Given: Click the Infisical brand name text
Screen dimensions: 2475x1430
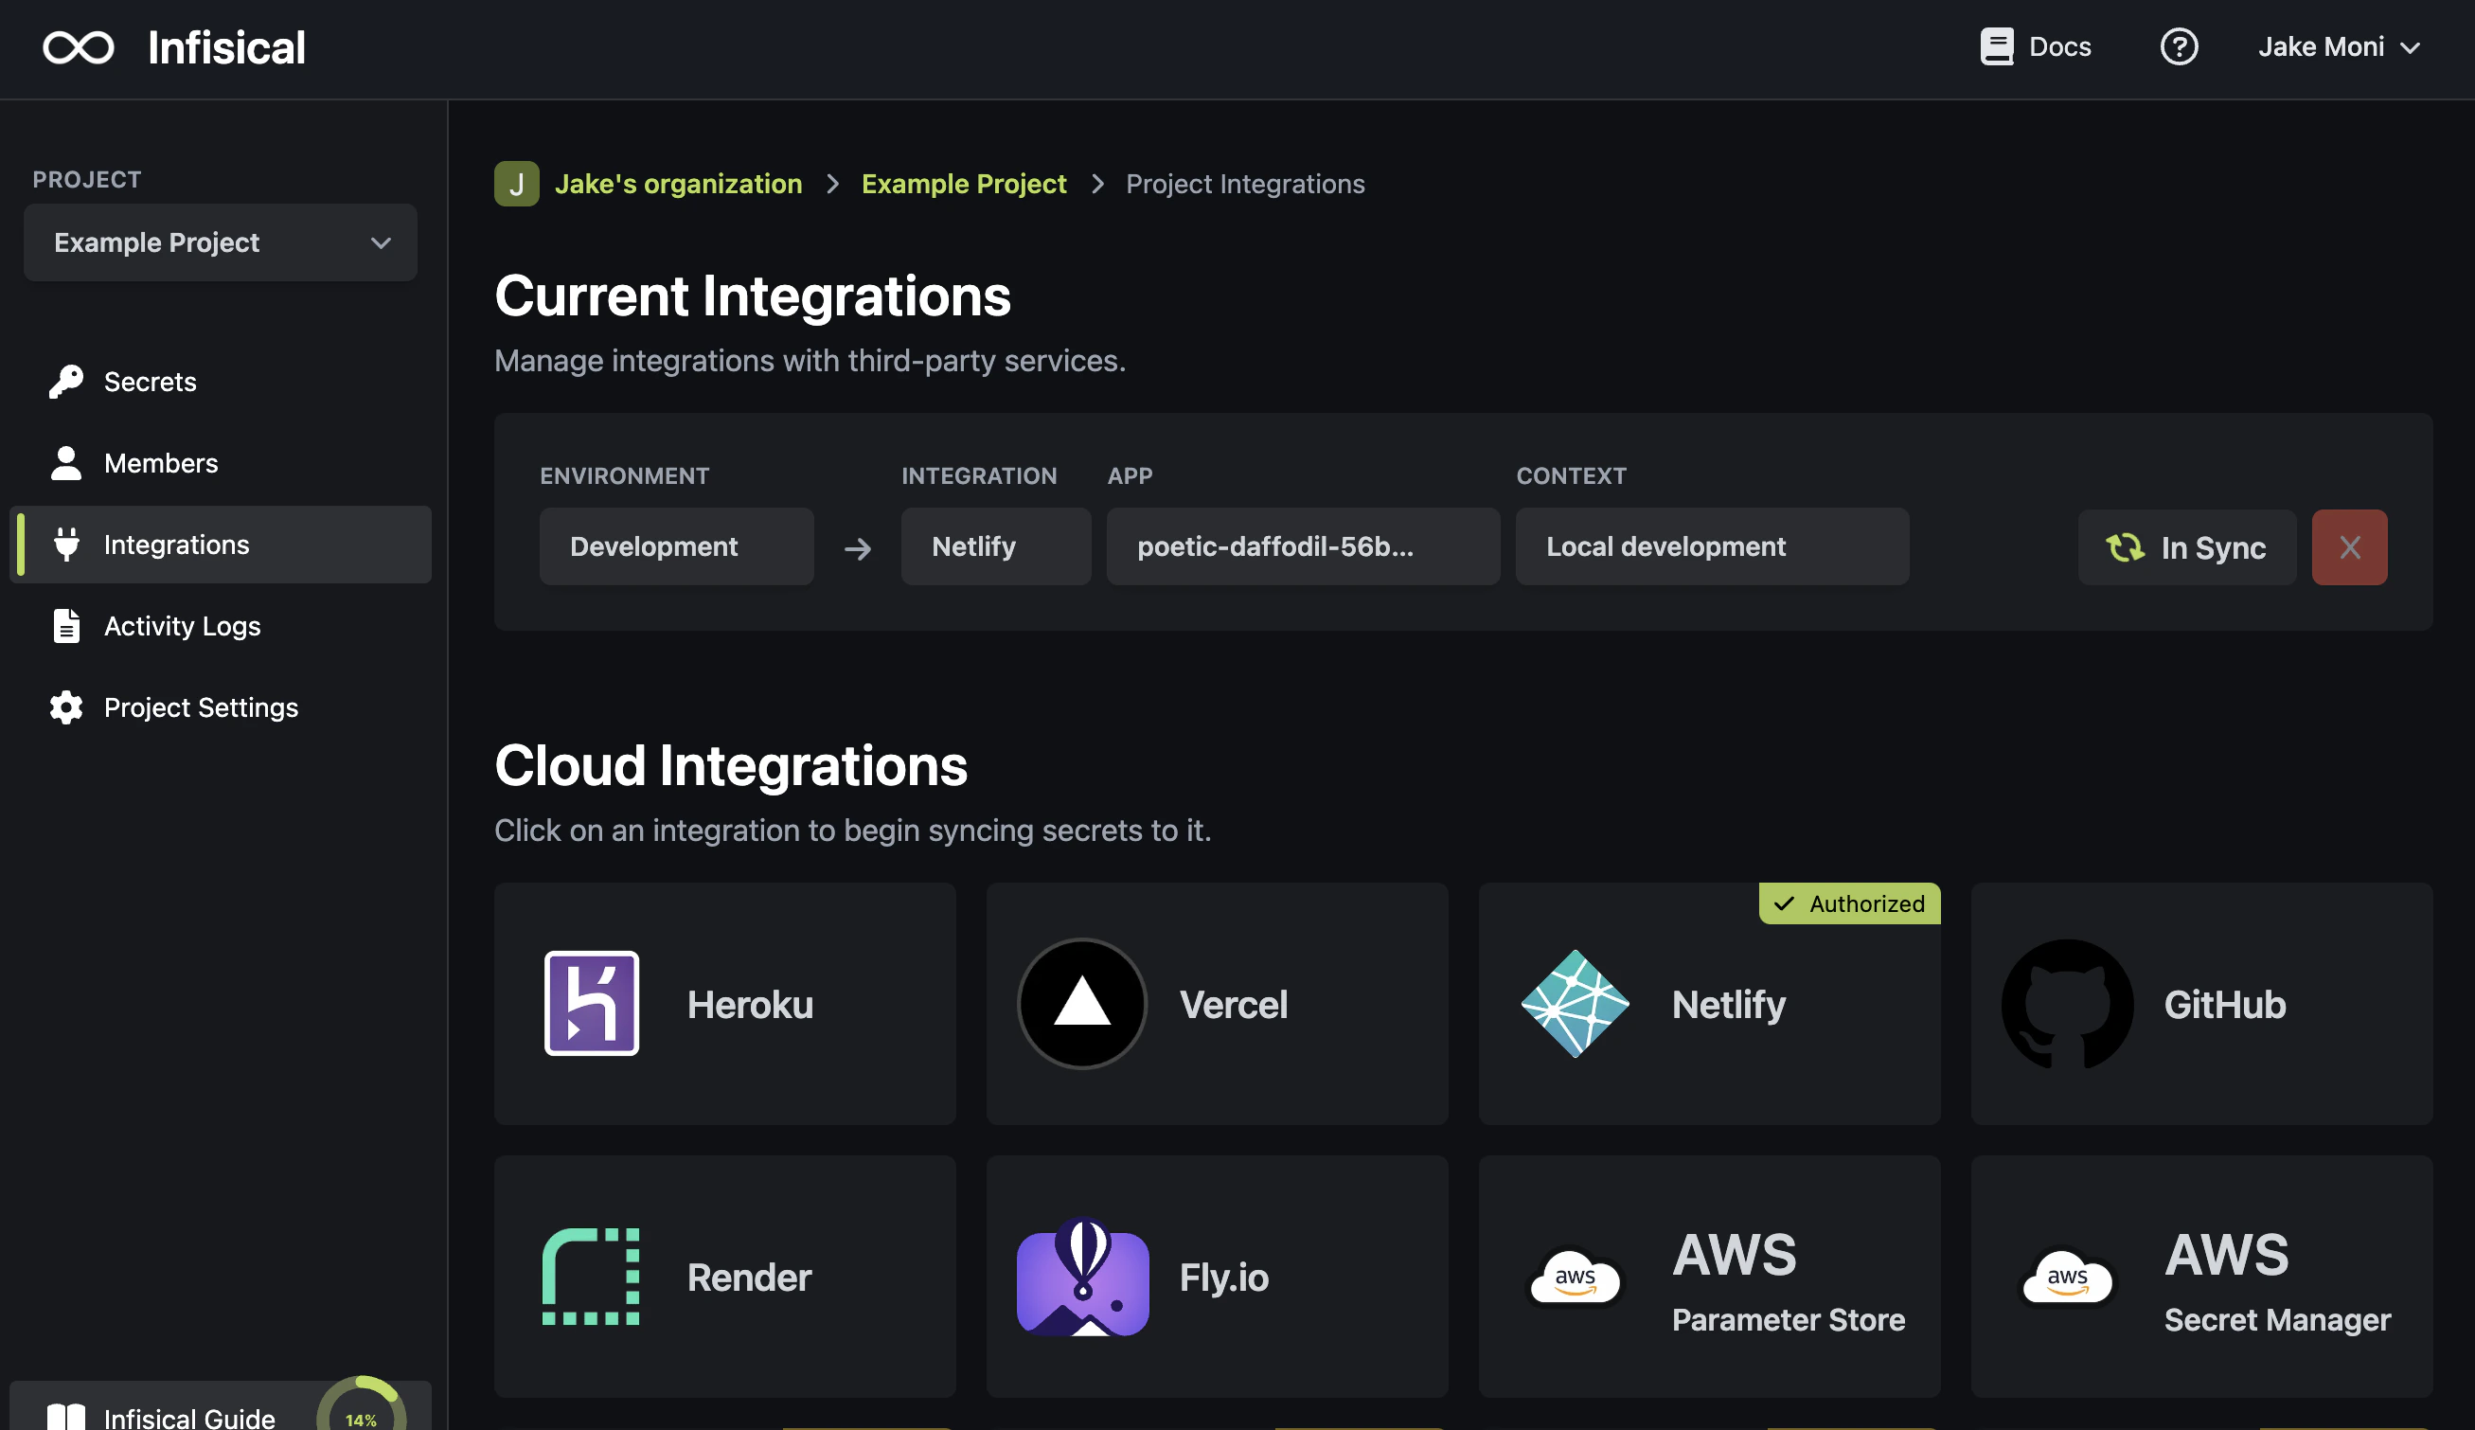Looking at the screenshot, I should click(x=225, y=47).
